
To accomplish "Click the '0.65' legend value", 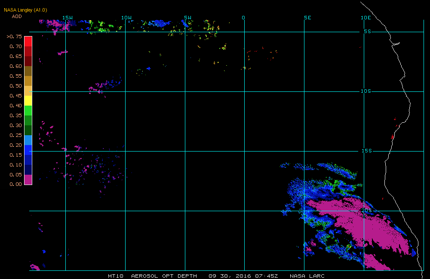I will click(x=15, y=56).
